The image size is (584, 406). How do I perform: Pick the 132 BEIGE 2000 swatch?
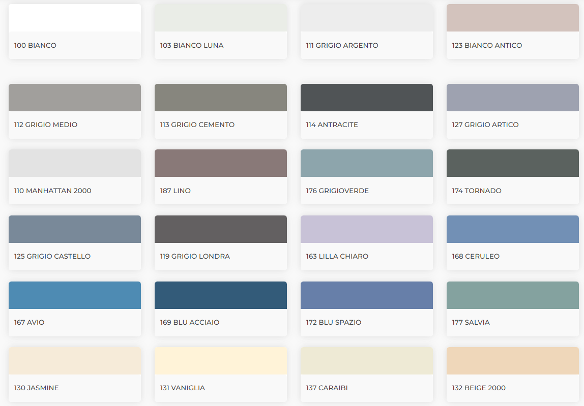coord(512,374)
